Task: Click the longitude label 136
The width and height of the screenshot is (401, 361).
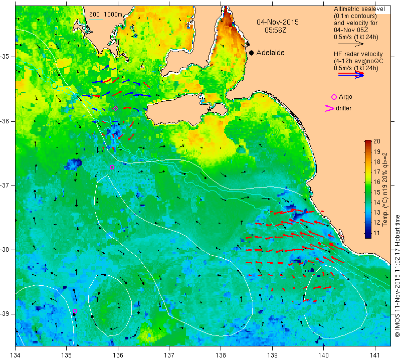Action: point(118,355)
